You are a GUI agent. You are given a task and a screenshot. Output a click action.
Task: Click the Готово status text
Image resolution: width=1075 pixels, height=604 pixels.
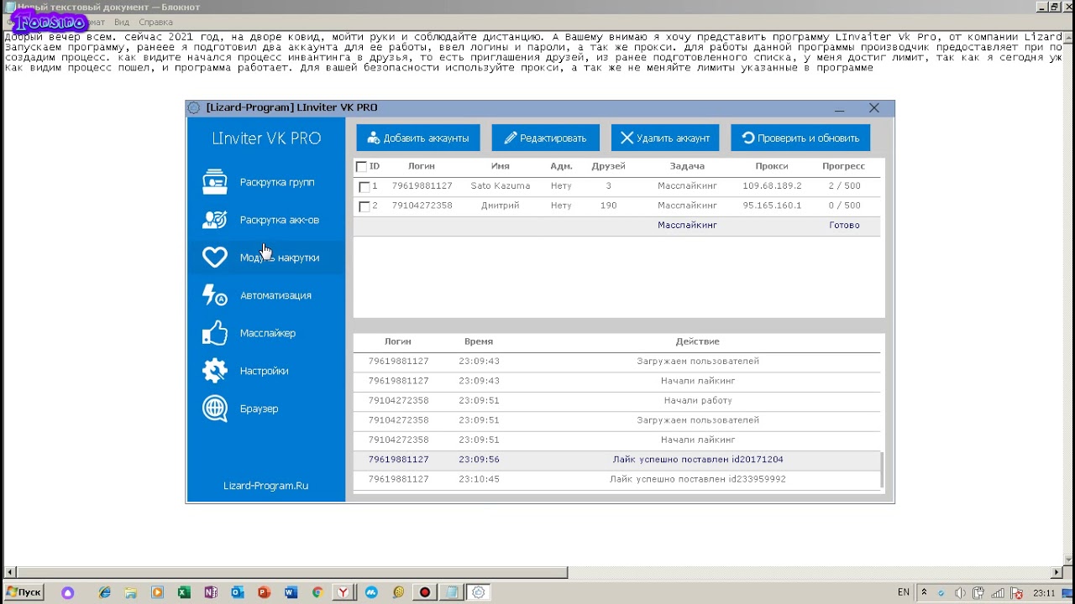click(844, 225)
